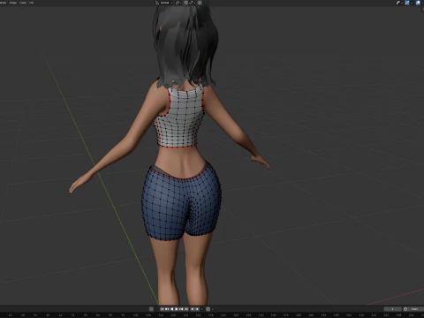Jump to the next keyframe

(x=182, y=309)
